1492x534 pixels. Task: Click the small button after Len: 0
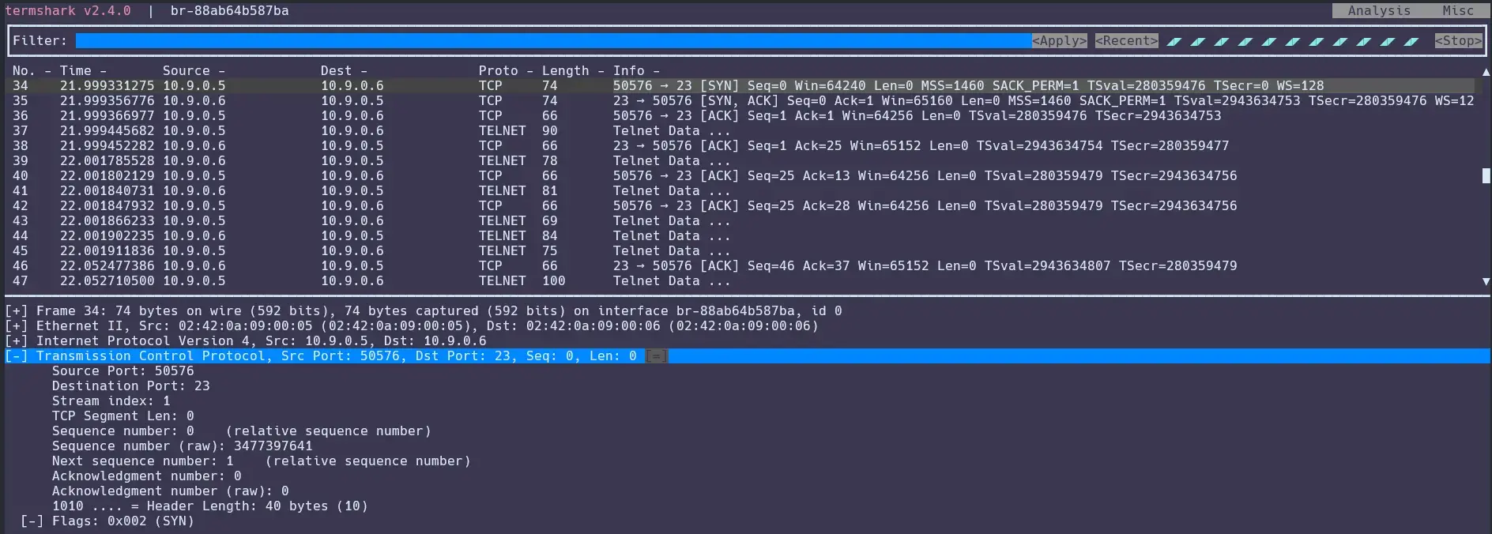pos(656,356)
